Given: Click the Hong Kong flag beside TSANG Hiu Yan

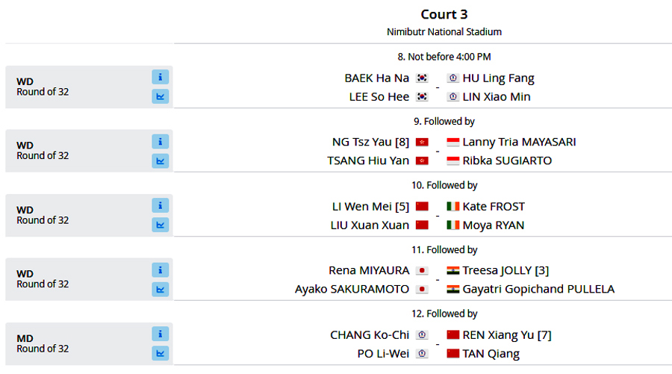Looking at the screenshot, I should point(422,160).
